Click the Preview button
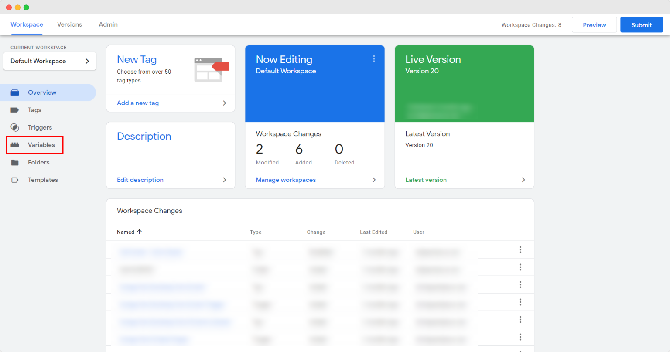This screenshot has width=670, height=352. (594, 25)
